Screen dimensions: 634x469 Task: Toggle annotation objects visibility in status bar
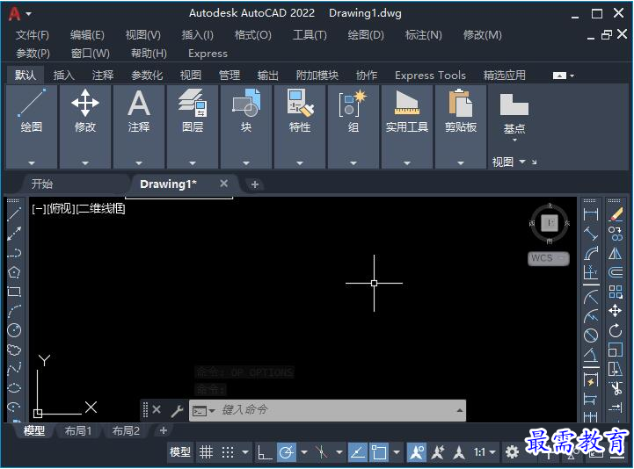pos(417,452)
